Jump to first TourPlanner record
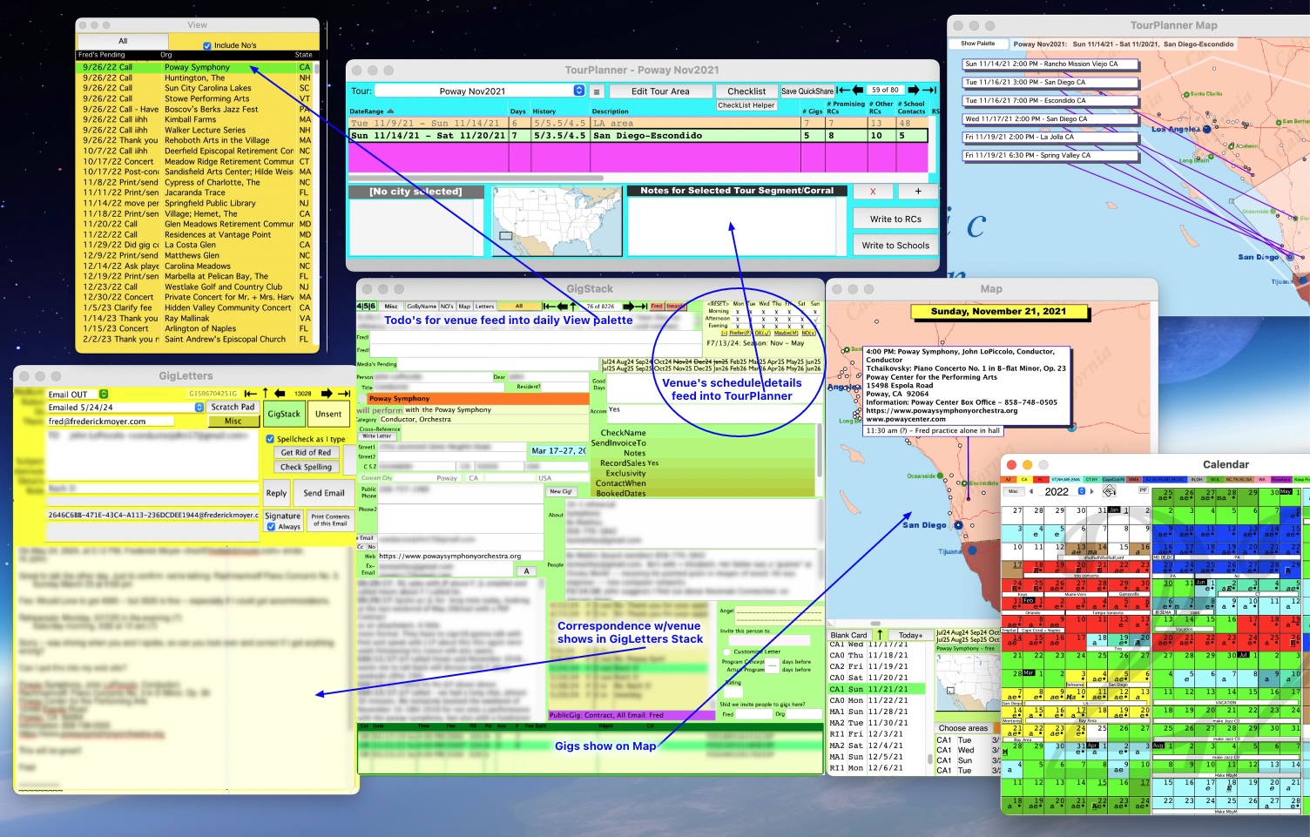Image resolution: width=1310 pixels, height=837 pixels. [x=842, y=91]
